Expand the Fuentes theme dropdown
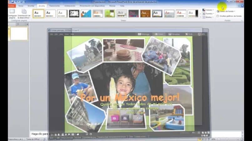 pyautogui.click(x=208, y=14)
